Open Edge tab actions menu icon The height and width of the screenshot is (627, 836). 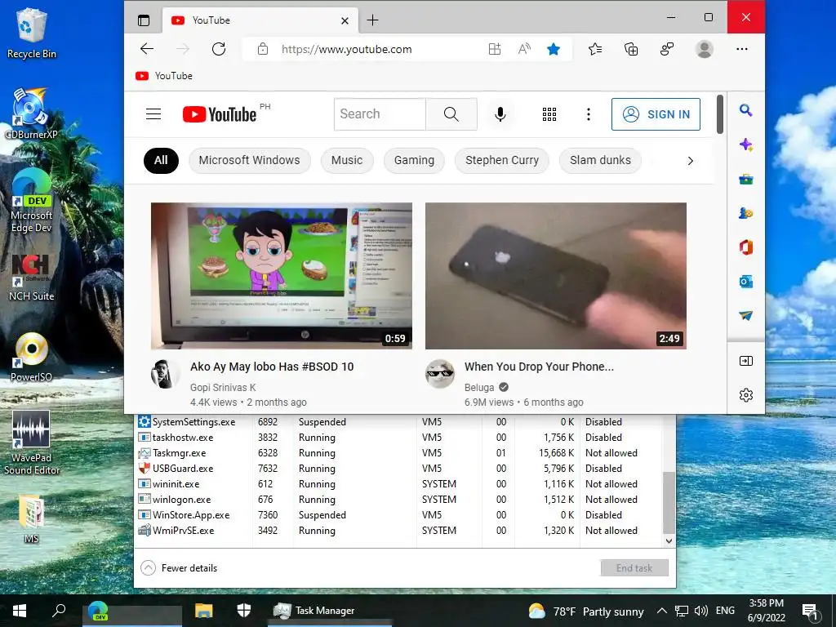(x=144, y=20)
